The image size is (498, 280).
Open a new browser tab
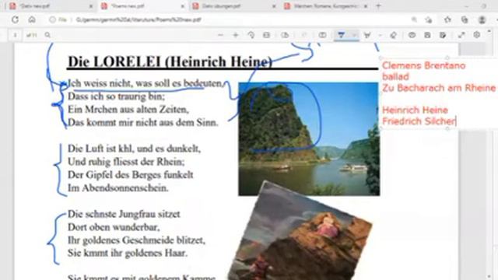378,6
